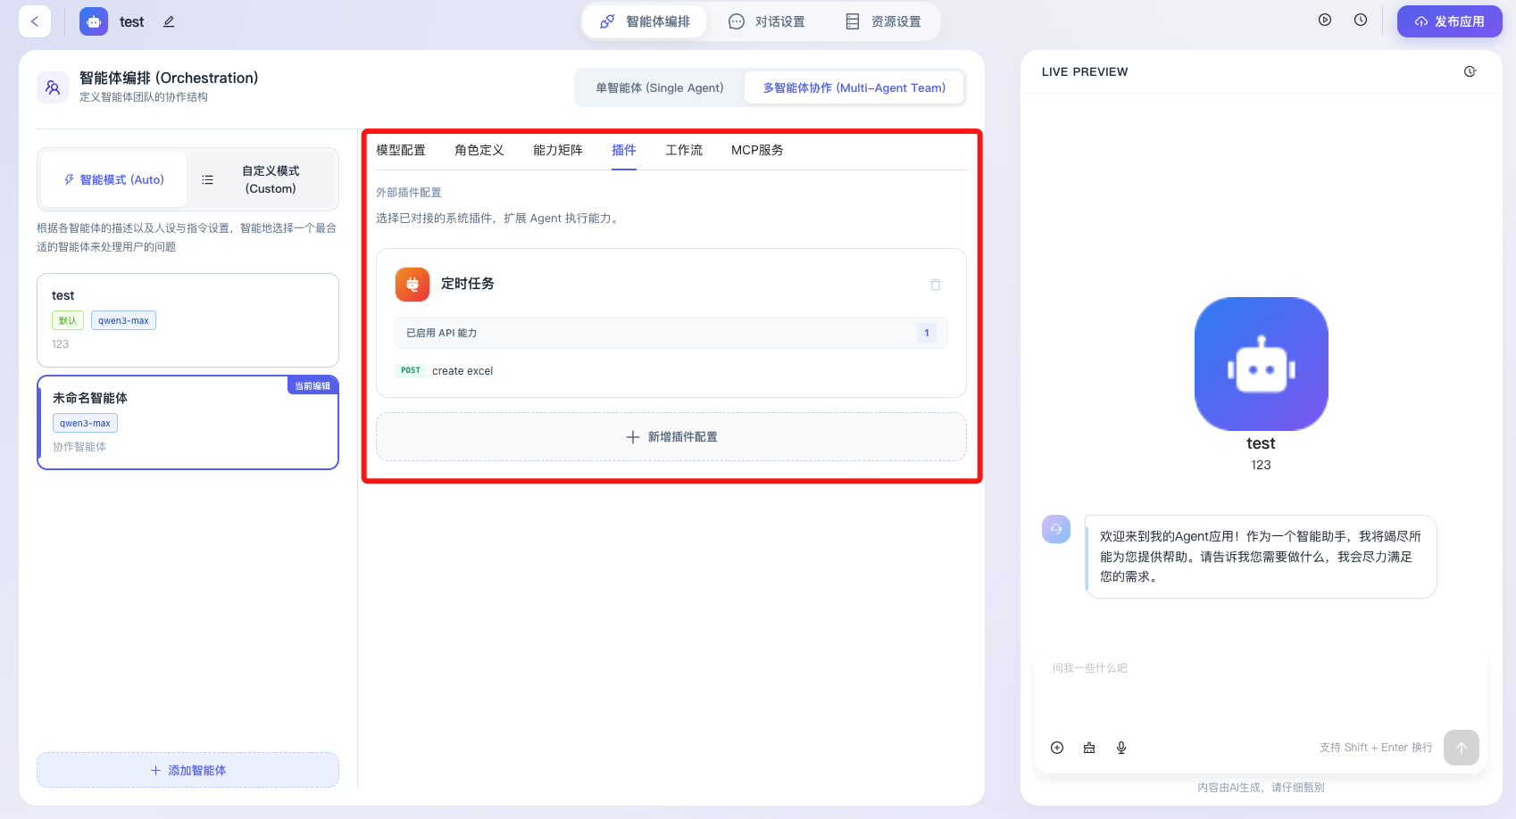Click the microphone voice input icon

coord(1121,748)
